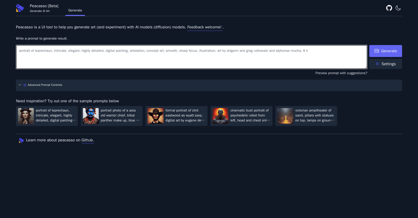Click the Peacasso logo in footer
The height and width of the screenshot is (218, 418).
[21, 140]
